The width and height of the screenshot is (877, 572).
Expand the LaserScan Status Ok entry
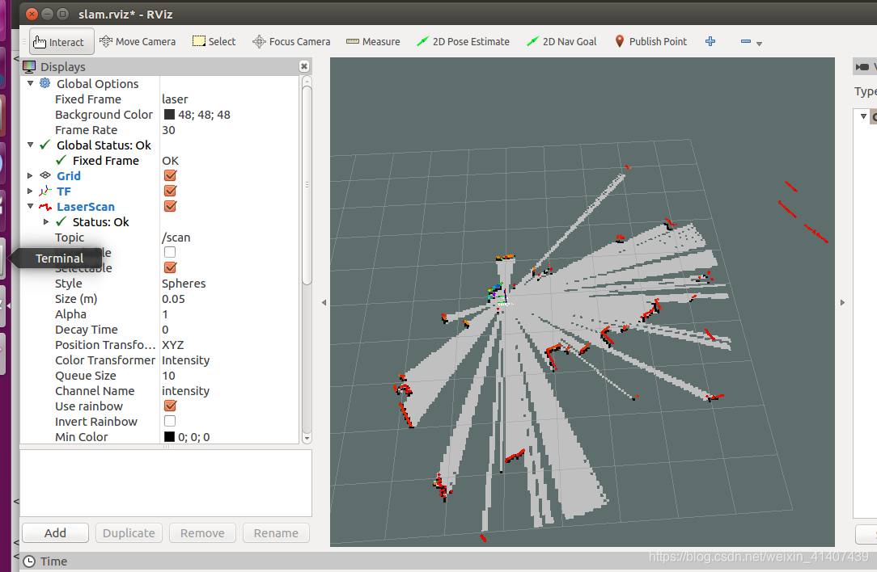pos(46,221)
